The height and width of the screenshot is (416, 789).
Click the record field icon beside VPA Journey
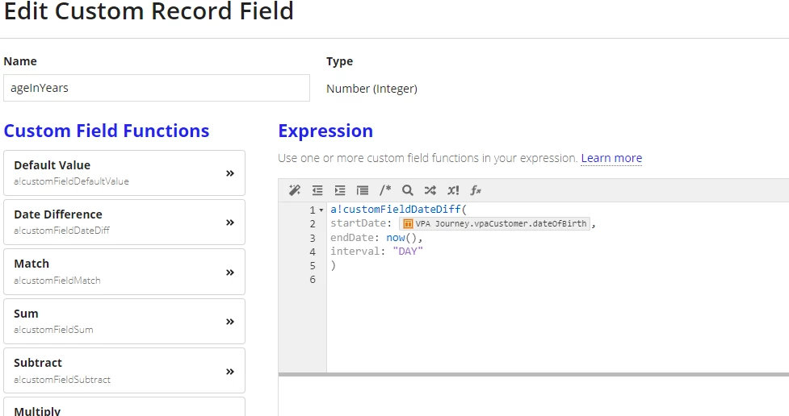(408, 223)
